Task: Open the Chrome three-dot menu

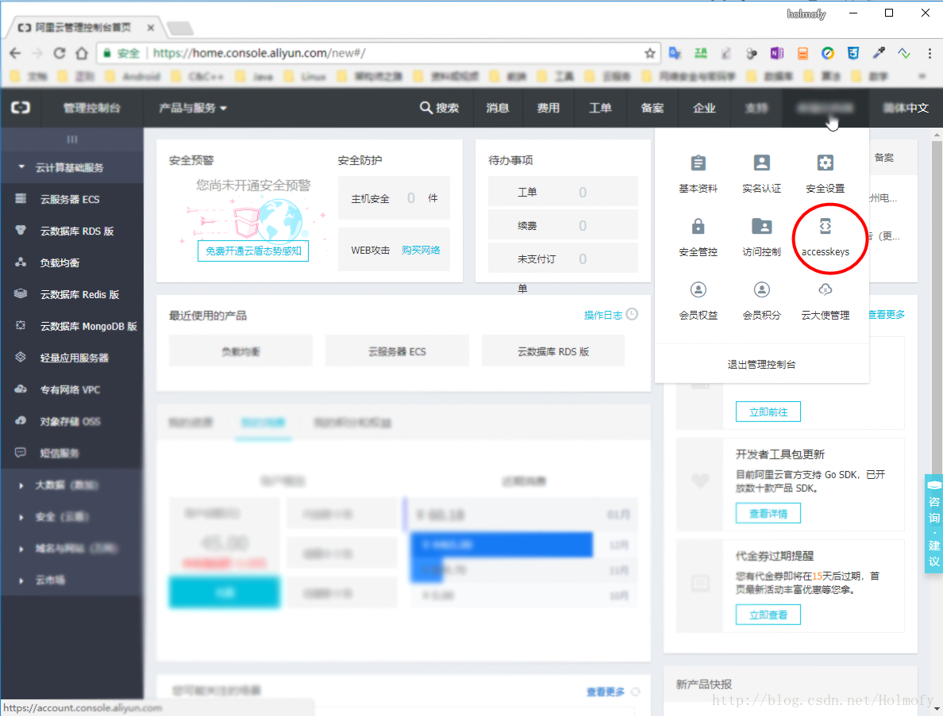Action: [x=930, y=53]
